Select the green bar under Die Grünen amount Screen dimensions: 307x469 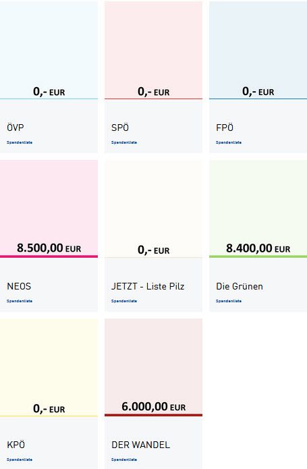click(258, 256)
